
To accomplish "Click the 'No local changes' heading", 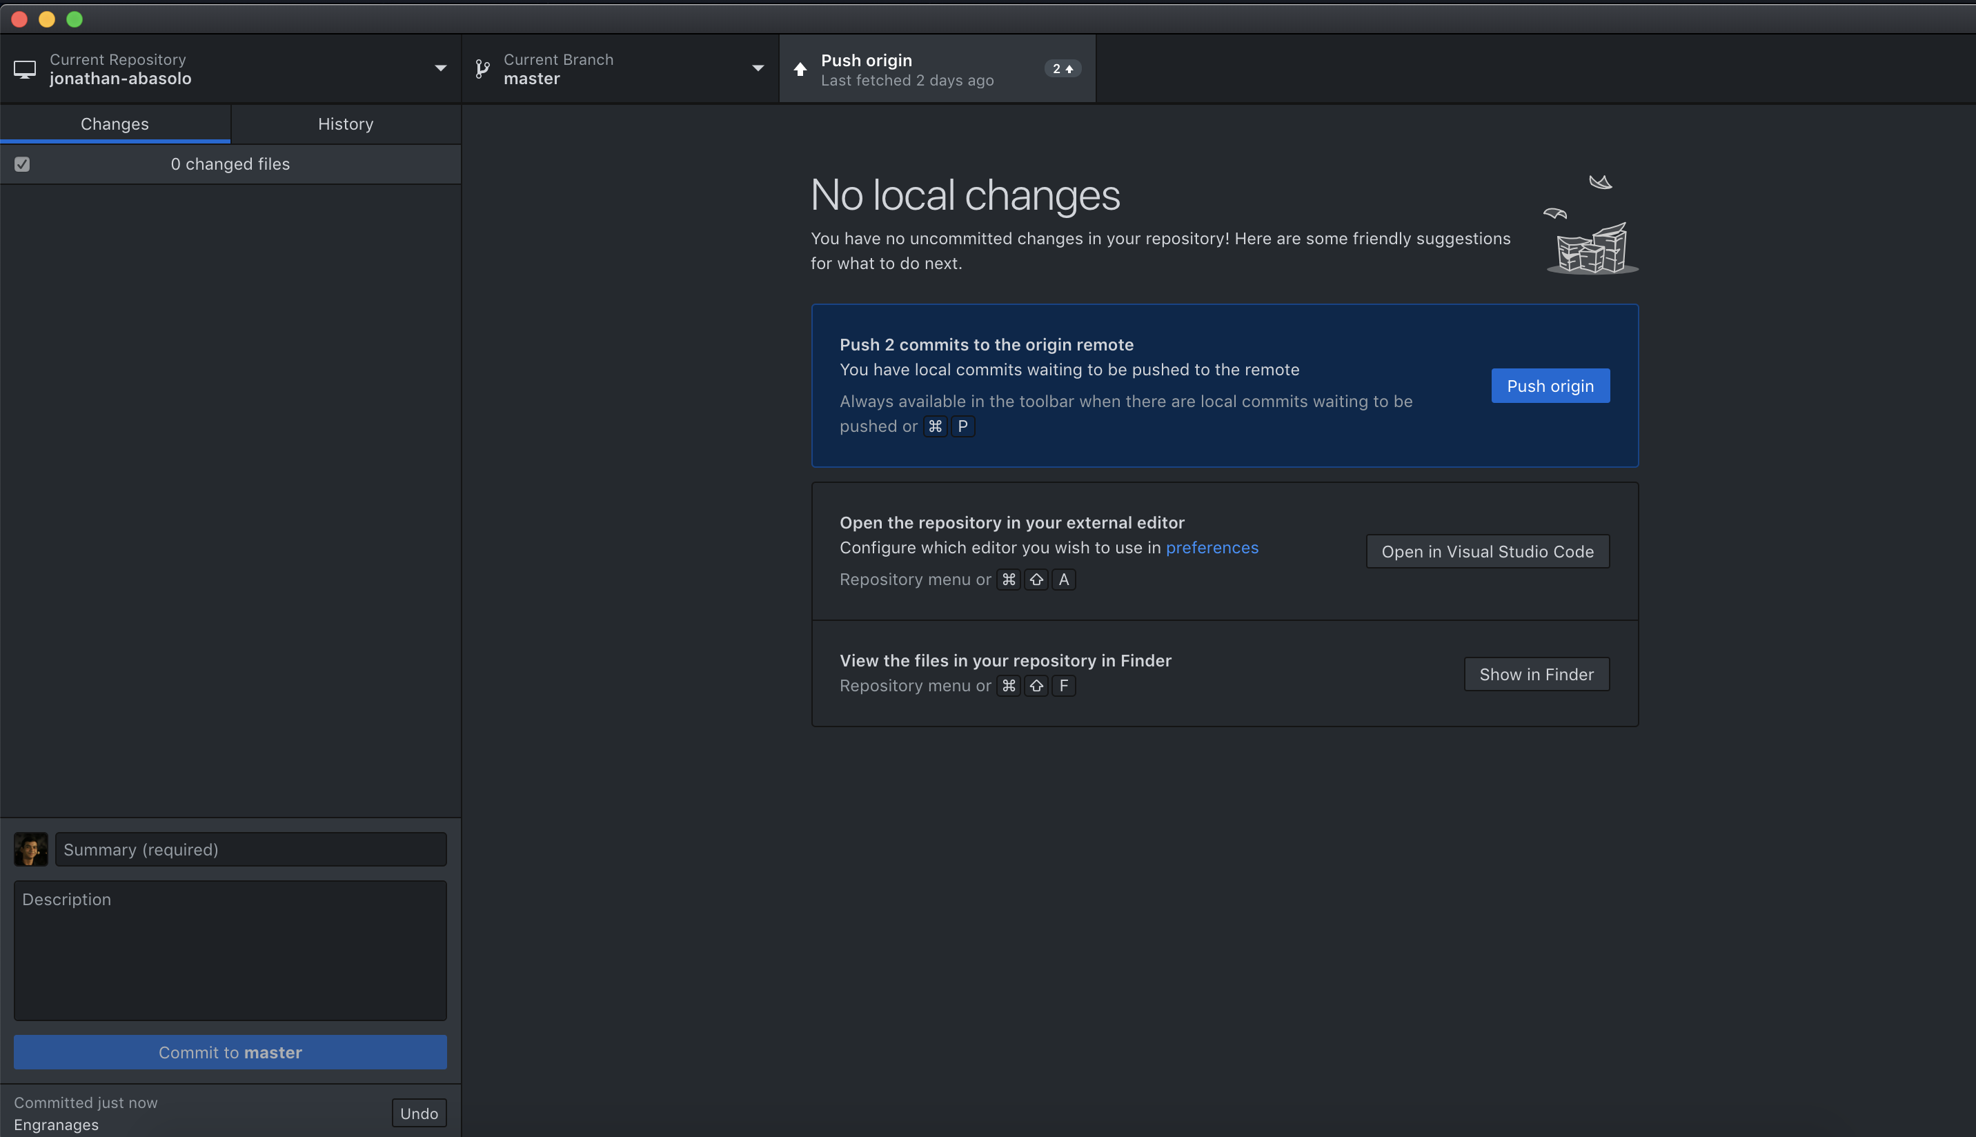I will pyautogui.click(x=965, y=195).
